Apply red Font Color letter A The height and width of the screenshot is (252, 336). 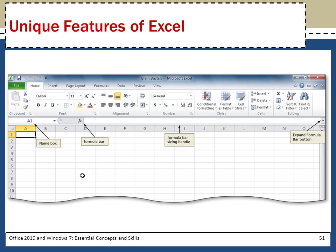tap(90, 105)
